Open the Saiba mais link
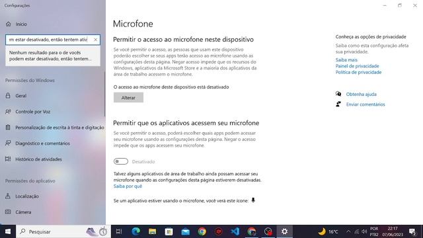 346,60
